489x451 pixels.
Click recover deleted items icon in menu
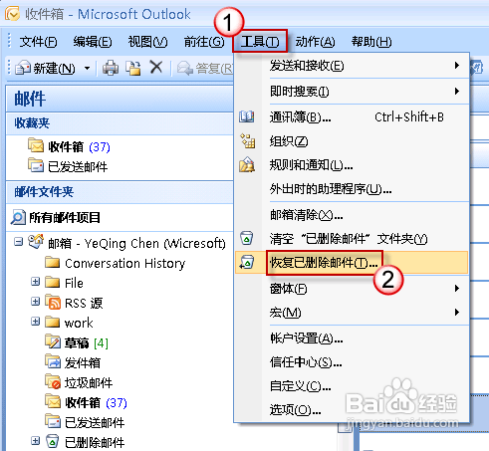(247, 262)
